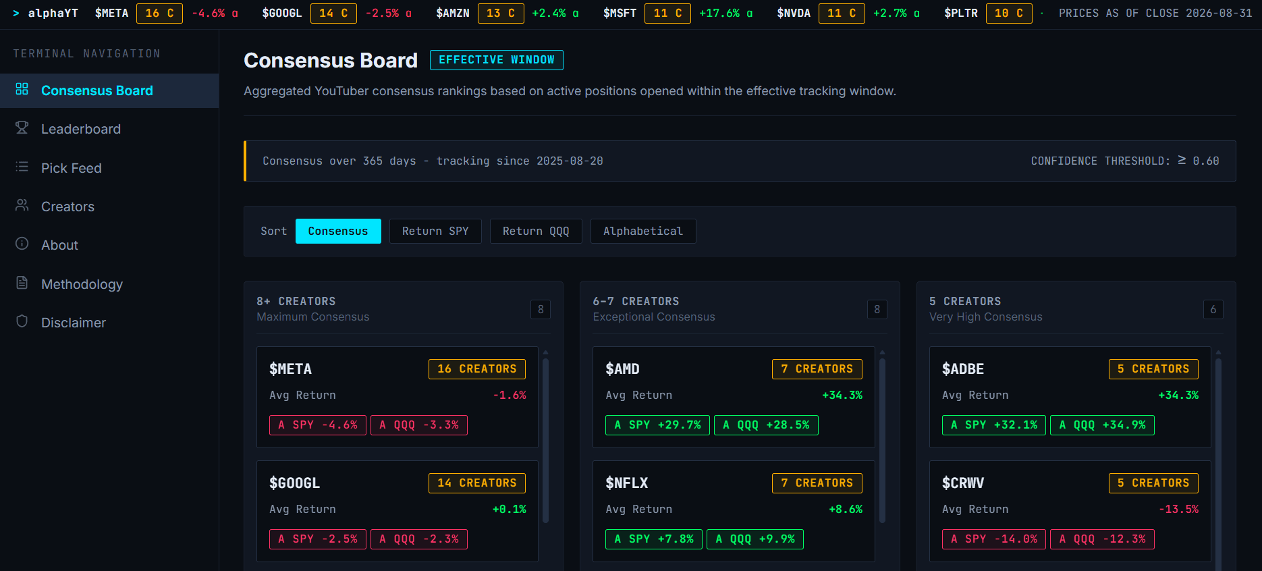Viewport: 1262px width, 571px height.
Task: Click the 5 CREATORS badge on $CRWV card
Action: pyautogui.click(x=1153, y=483)
